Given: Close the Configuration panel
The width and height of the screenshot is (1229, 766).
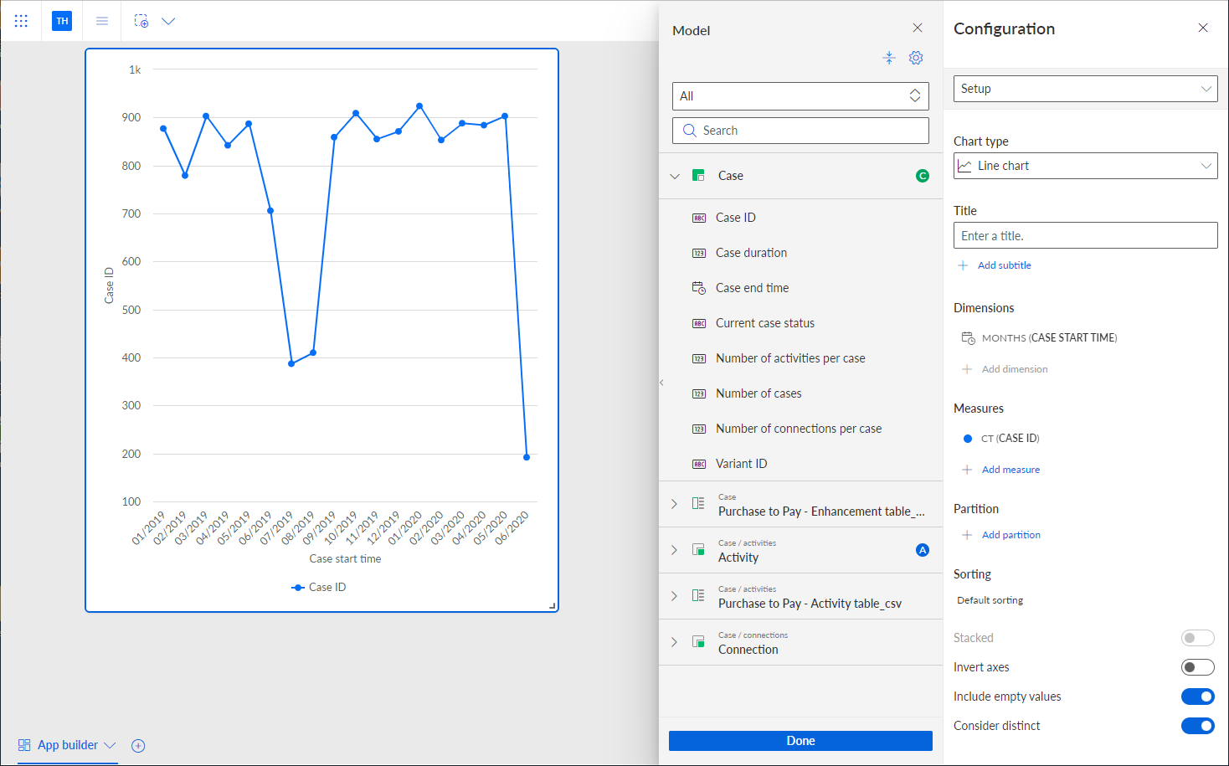Looking at the screenshot, I should (1203, 28).
